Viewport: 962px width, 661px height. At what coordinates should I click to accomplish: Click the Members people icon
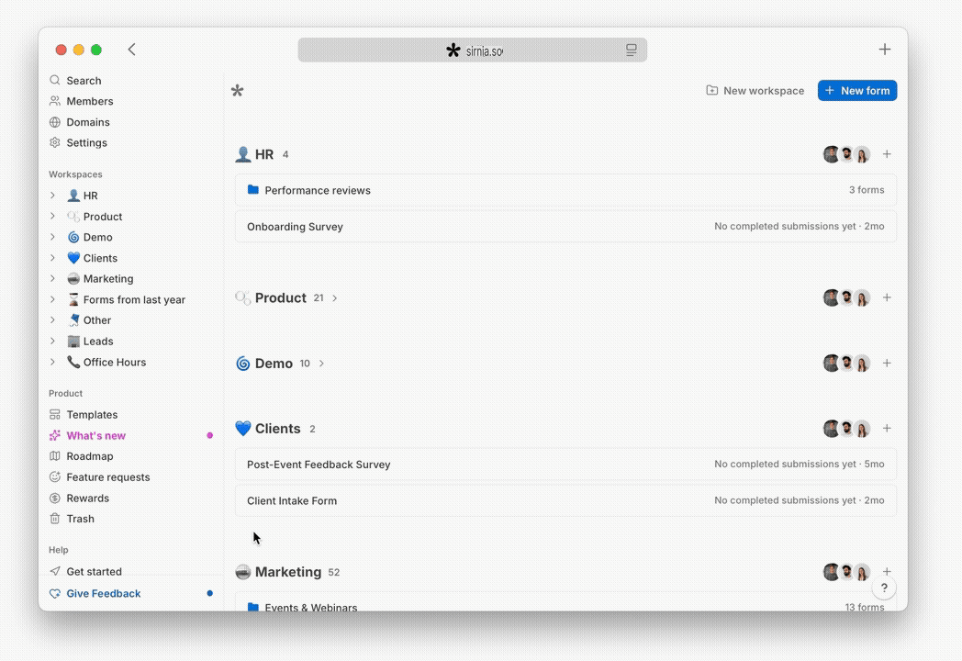[54, 101]
